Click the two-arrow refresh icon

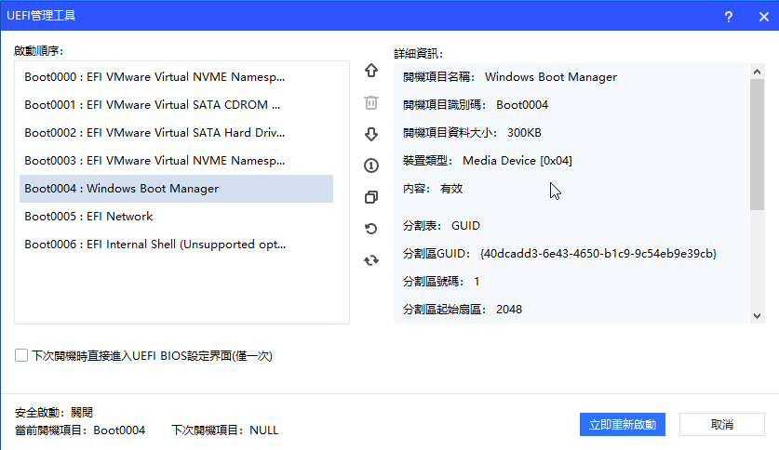click(371, 260)
